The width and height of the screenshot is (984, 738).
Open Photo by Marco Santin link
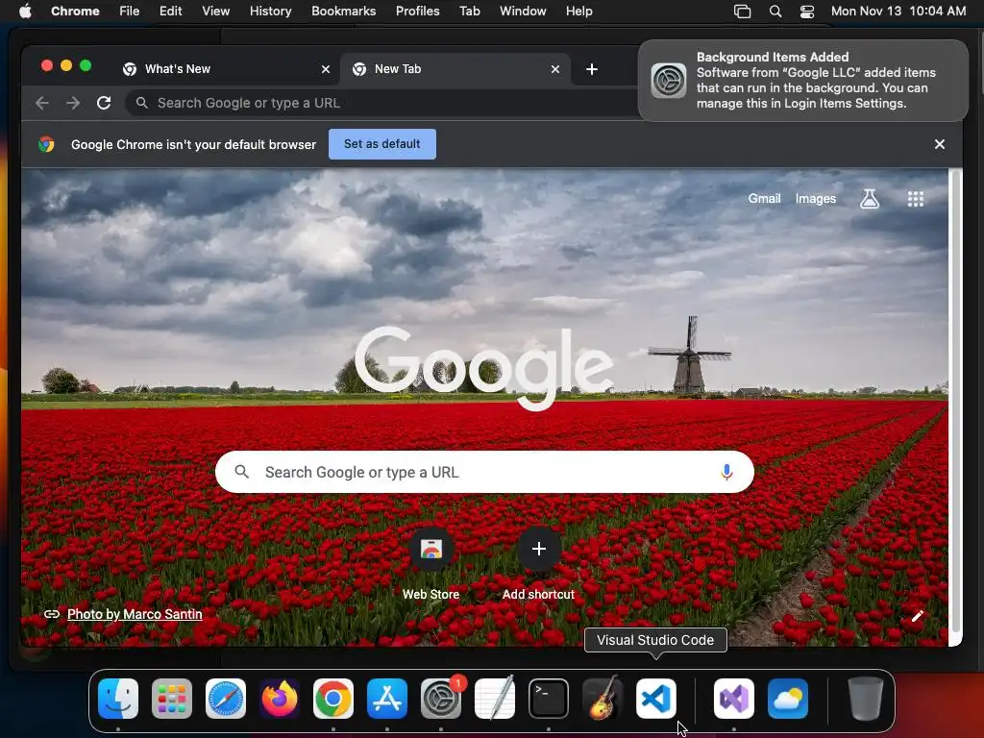point(135,614)
